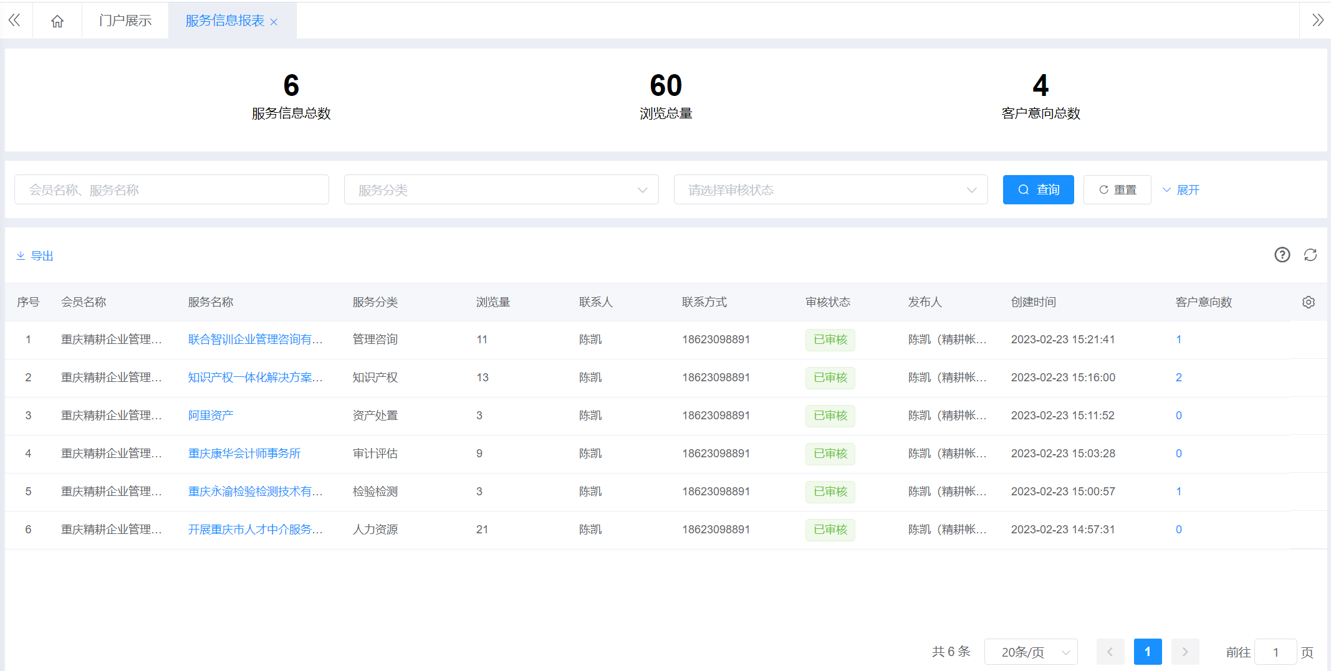This screenshot has height=671, width=1331.
Task: Click the 重置 reset button
Action: click(x=1117, y=189)
